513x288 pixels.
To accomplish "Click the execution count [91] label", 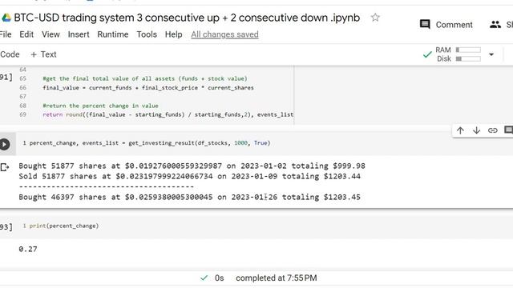I will pos(6,77).
